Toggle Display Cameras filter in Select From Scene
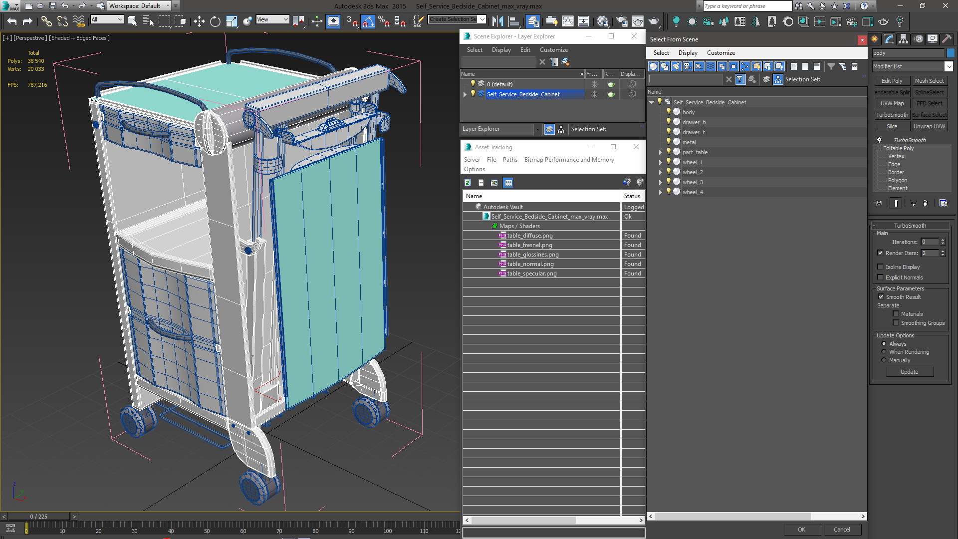Viewport: 958px width, 539px height. click(x=688, y=66)
